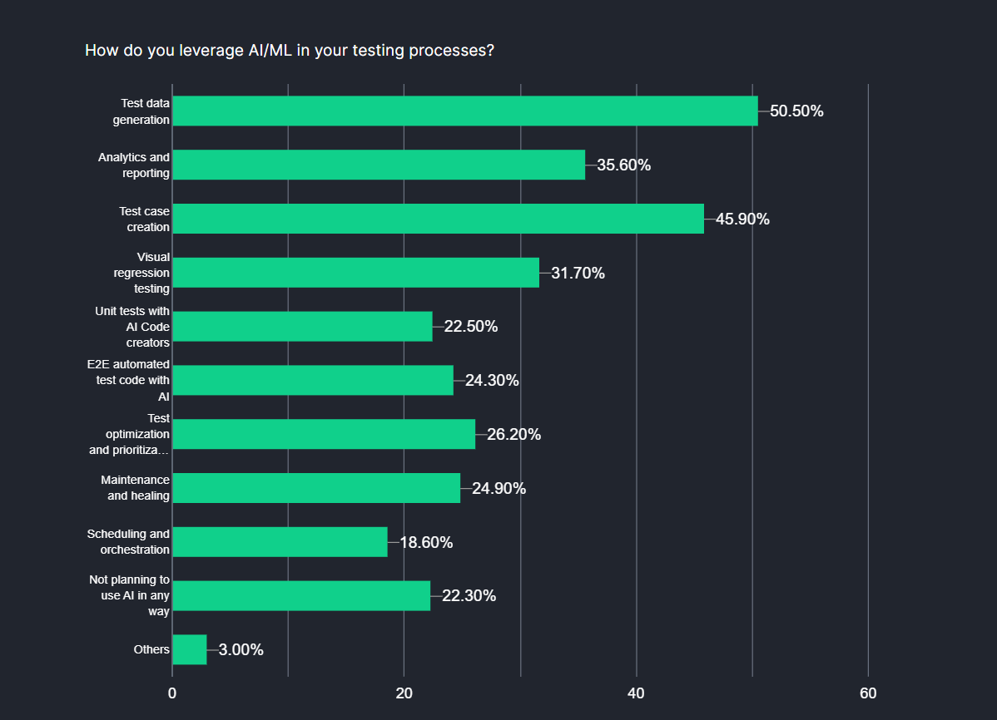997x720 pixels.
Task: Click the 3.00% value label
Action: (x=241, y=649)
